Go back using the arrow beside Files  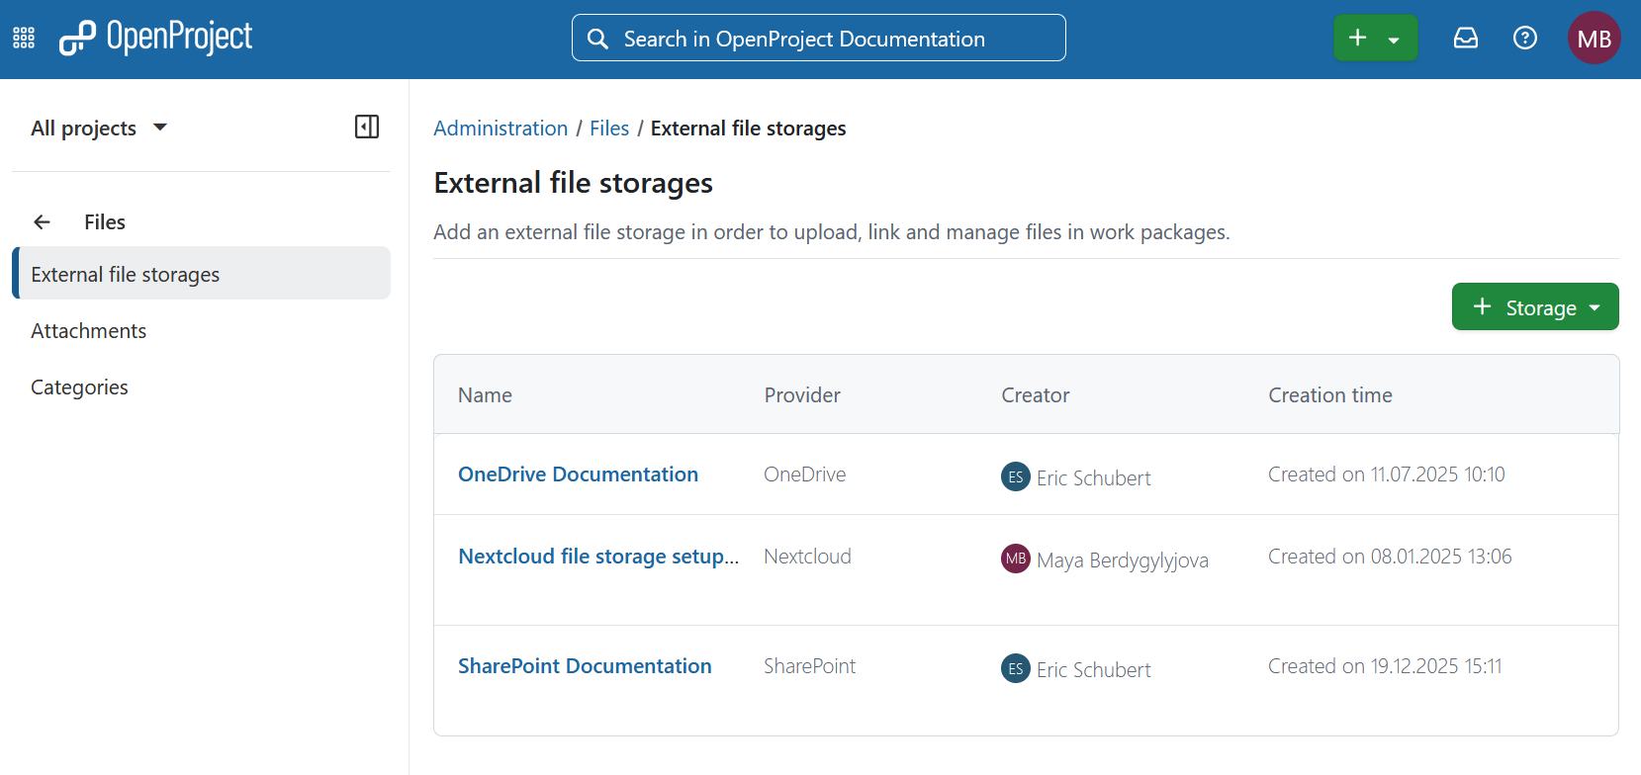tap(42, 222)
